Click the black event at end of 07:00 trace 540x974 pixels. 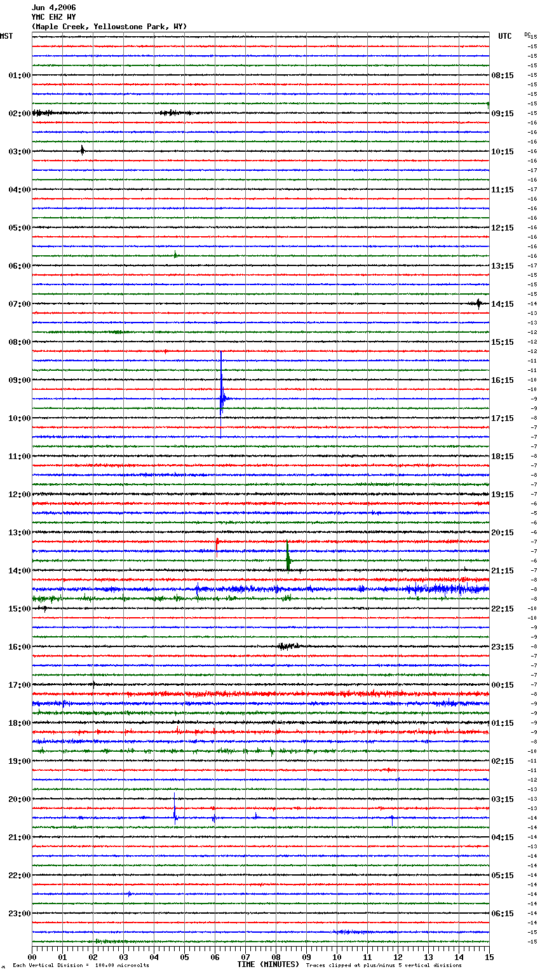click(x=478, y=304)
